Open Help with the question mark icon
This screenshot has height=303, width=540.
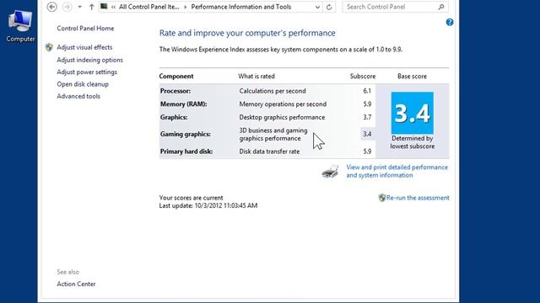(x=450, y=23)
